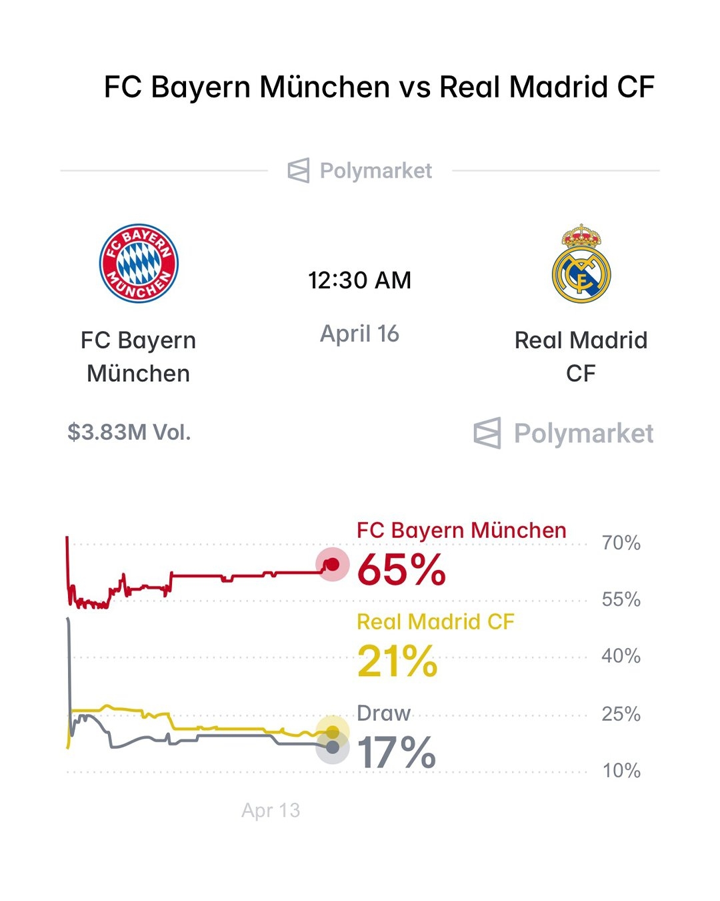Click the 12:30 AM kickoff time

coord(359,280)
